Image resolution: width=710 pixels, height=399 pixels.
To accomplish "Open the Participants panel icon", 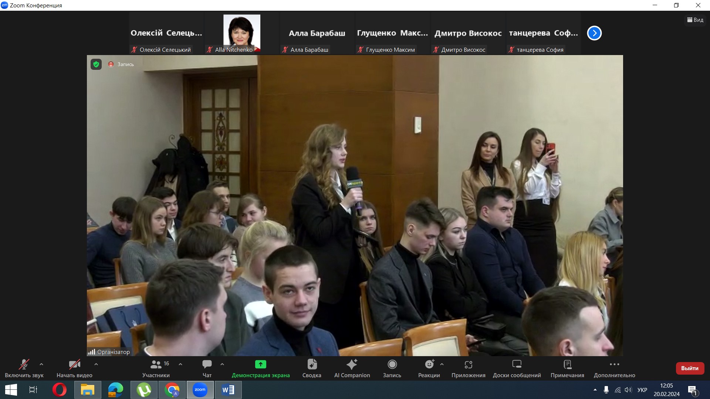I will (156, 365).
